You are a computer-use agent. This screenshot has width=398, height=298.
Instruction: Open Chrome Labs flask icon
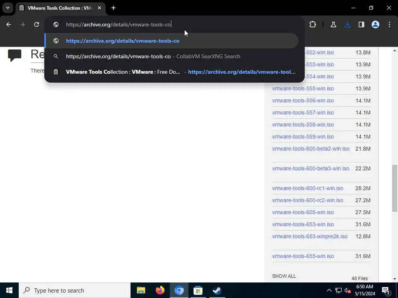pyautogui.click(x=333, y=24)
